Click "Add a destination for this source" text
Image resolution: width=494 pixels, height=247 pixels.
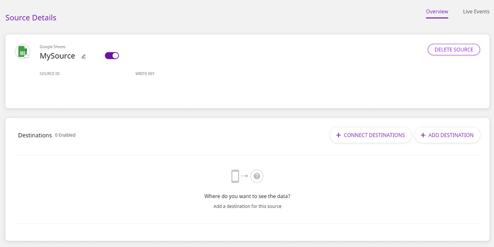click(248, 206)
